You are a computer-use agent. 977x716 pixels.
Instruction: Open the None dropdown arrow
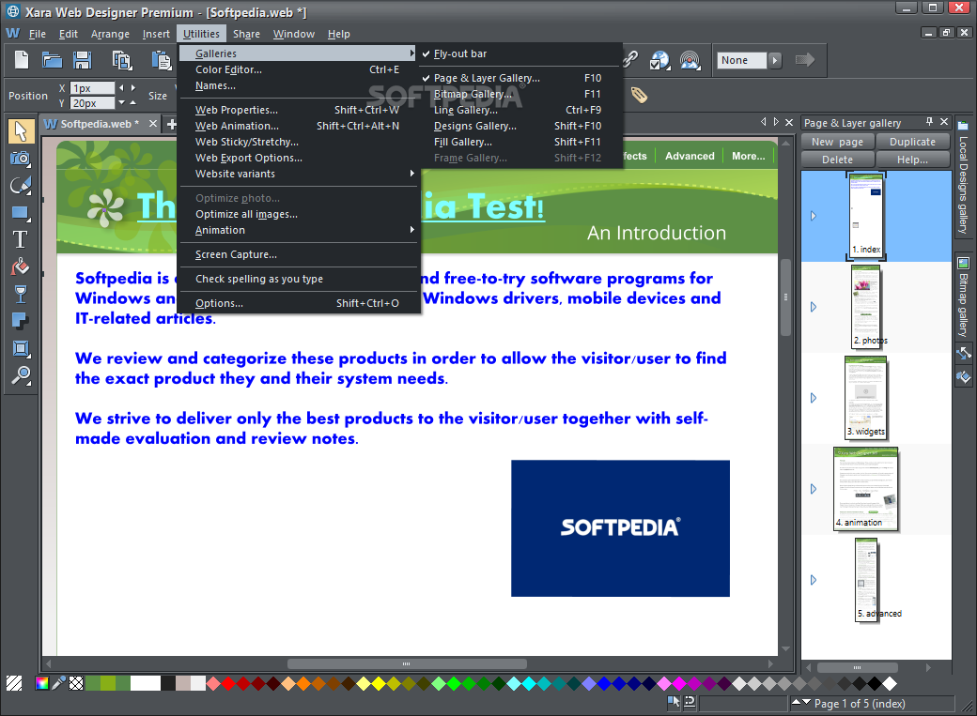click(x=774, y=60)
